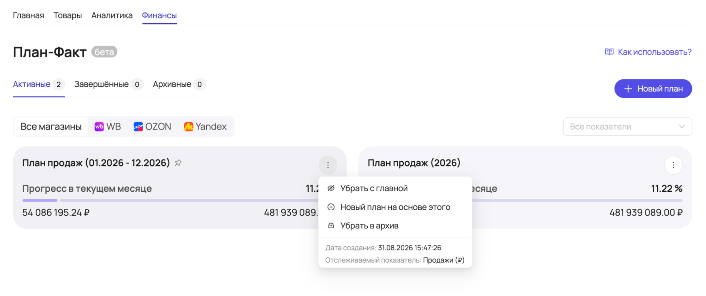
Task: Select Все магазины store filter
Action: coord(51,127)
